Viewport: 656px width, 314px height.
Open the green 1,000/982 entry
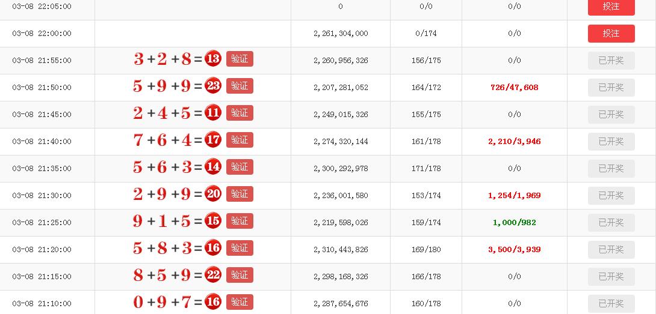[x=514, y=223]
